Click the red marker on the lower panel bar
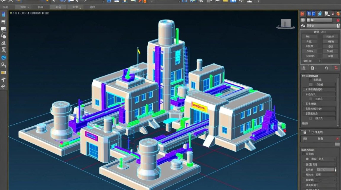This screenshot has width=341, height=190. tap(337, 139)
